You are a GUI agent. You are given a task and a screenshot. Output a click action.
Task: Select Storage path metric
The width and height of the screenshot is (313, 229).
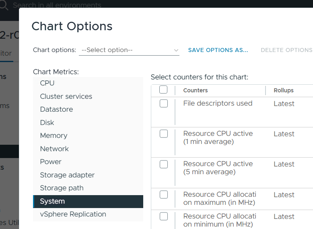point(88,188)
